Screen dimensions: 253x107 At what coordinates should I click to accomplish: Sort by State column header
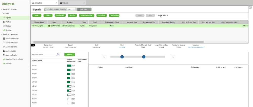click(x=54, y=22)
